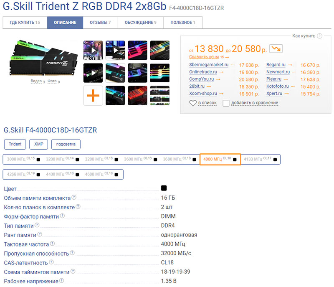
Task: Click help icon for Тип памяти
Action: [37, 225]
